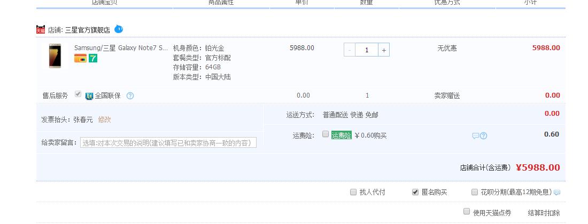Open question mark help for 运费险
The height and width of the screenshot is (224, 588).
(483, 136)
